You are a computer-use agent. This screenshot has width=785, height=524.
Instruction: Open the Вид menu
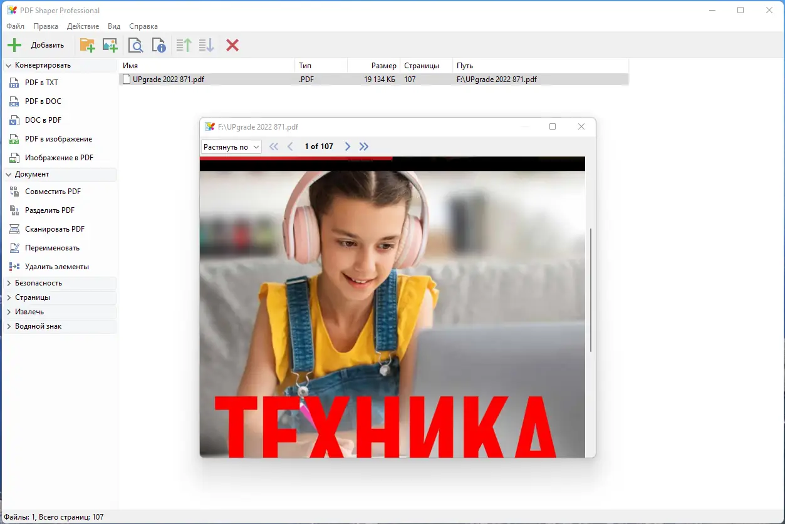(x=114, y=26)
